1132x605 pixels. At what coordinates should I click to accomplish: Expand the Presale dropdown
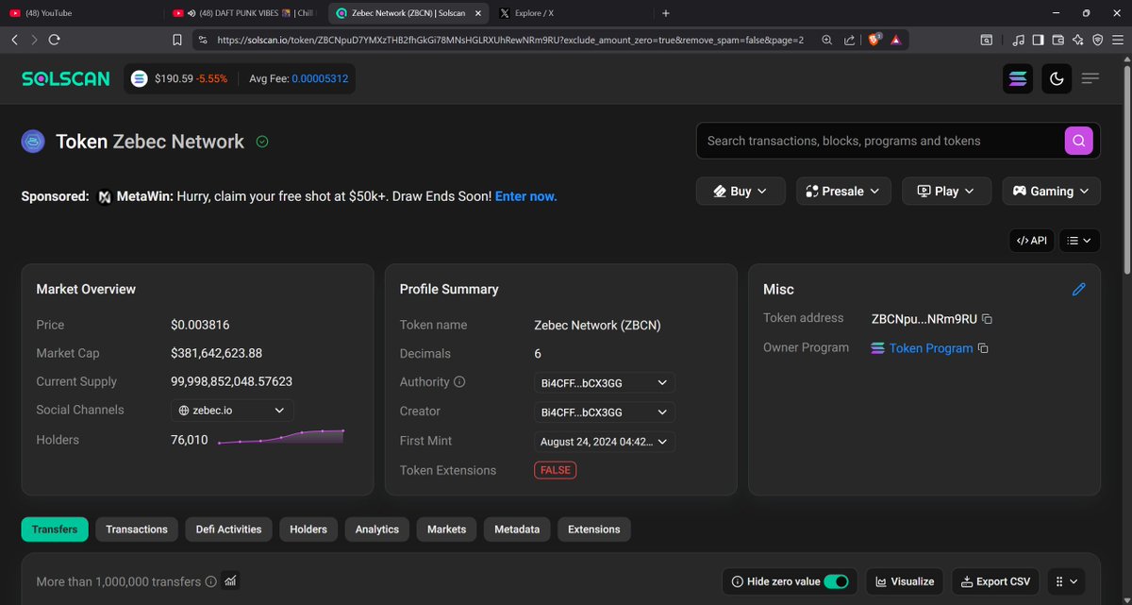(x=843, y=191)
